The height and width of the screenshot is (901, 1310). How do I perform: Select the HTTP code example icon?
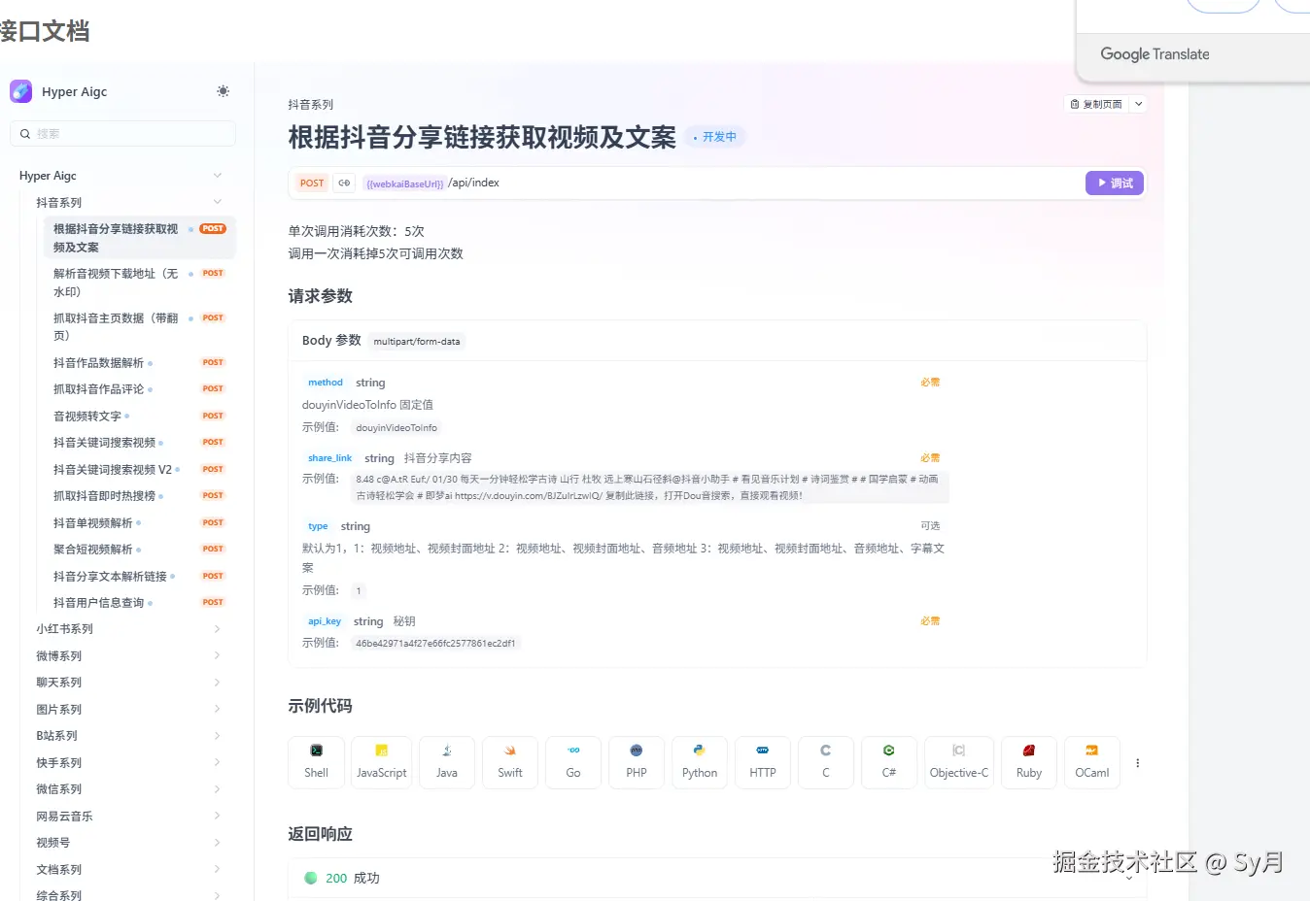(x=763, y=762)
